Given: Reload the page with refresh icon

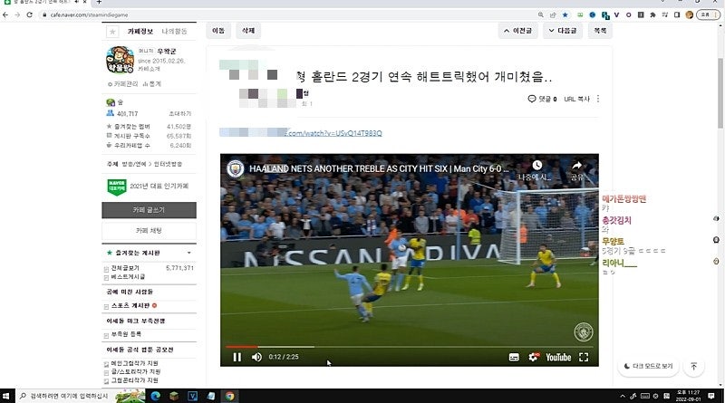Looking at the screenshot, I should click(30, 14).
